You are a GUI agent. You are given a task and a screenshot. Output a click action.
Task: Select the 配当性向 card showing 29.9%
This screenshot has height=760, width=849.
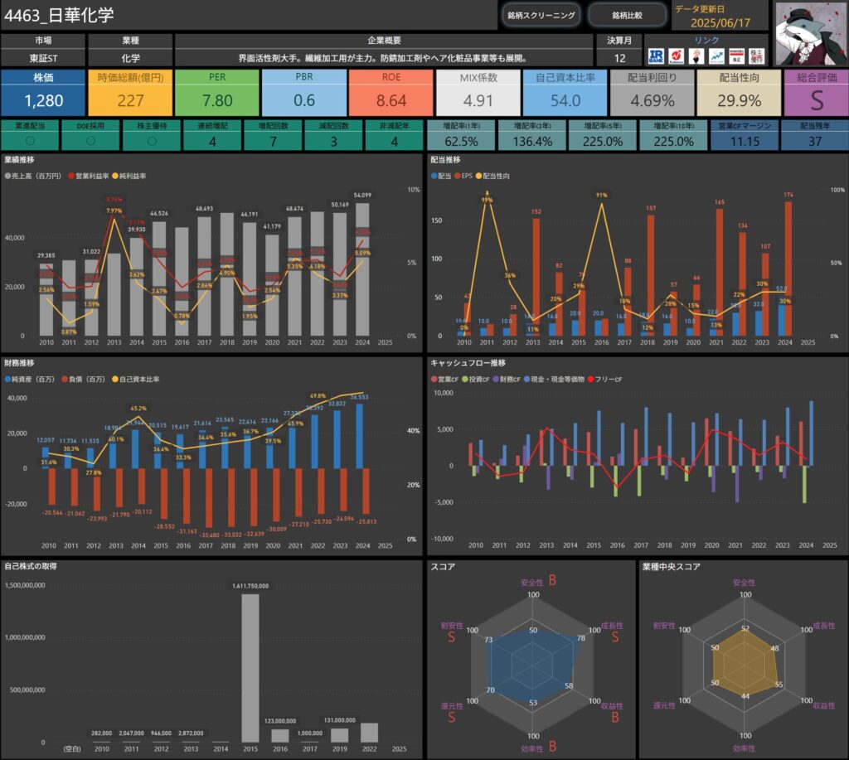(x=739, y=93)
